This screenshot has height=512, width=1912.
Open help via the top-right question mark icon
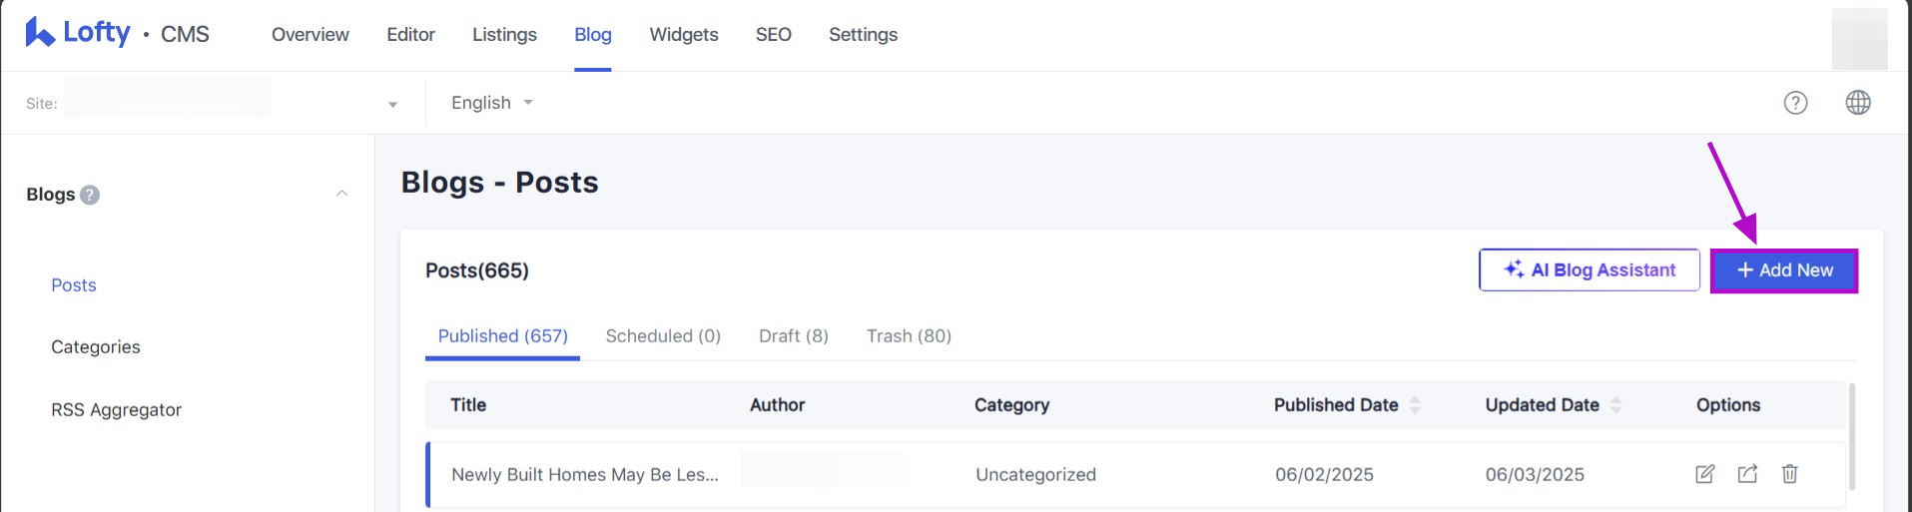click(1795, 103)
